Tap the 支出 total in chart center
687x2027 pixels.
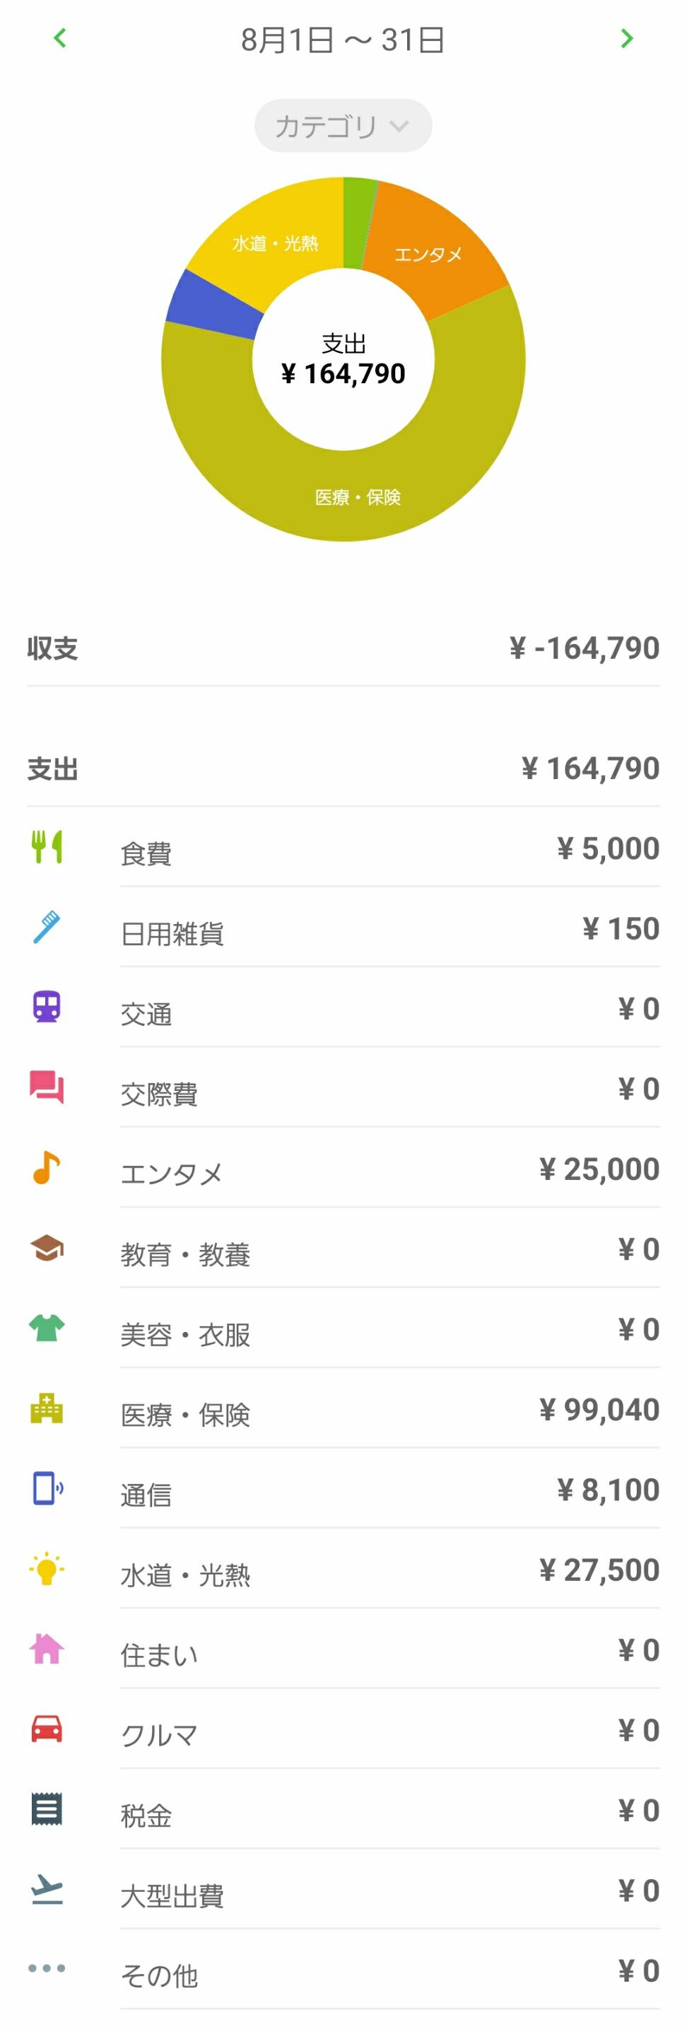tap(343, 361)
